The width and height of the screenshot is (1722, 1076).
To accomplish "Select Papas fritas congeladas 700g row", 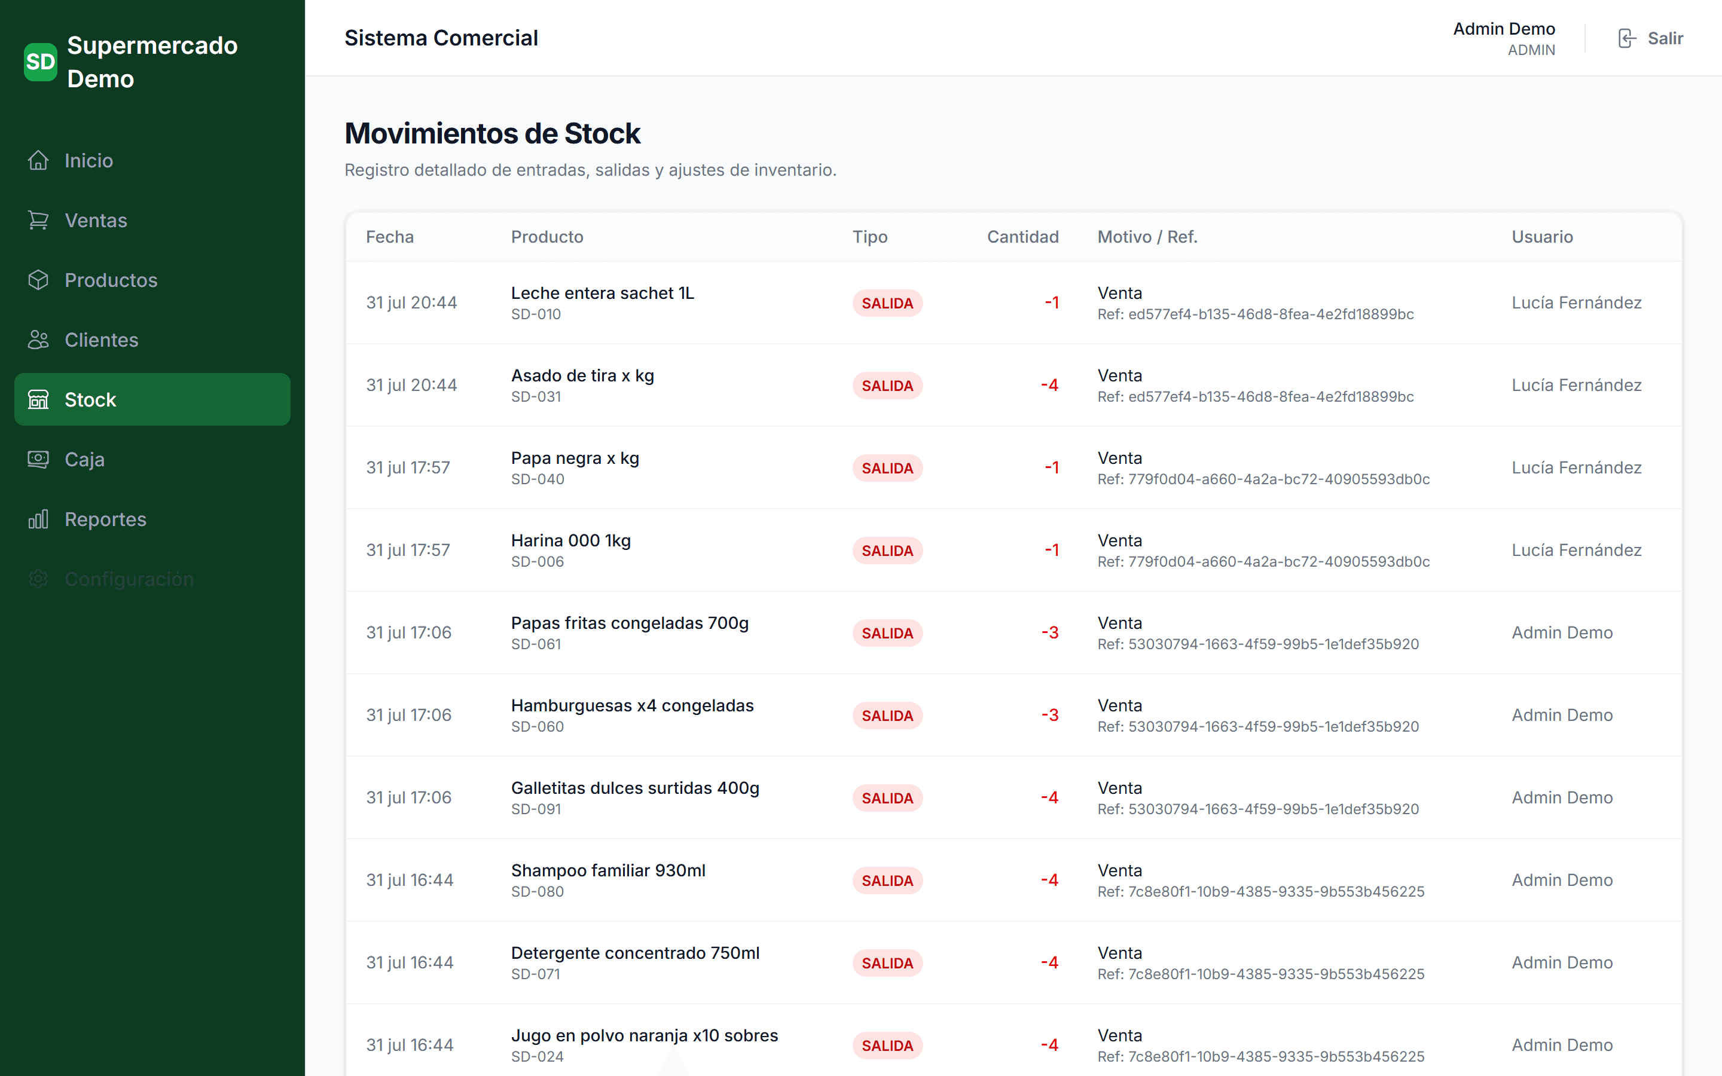I will click(x=1014, y=632).
